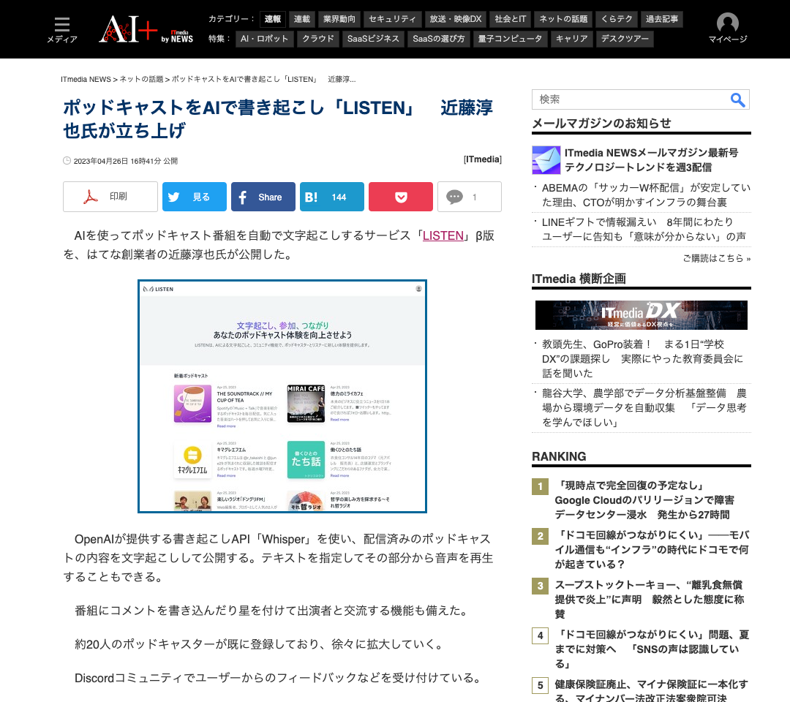Click the Facebook Share button
Viewport: 790px width, 702px height.
click(263, 197)
